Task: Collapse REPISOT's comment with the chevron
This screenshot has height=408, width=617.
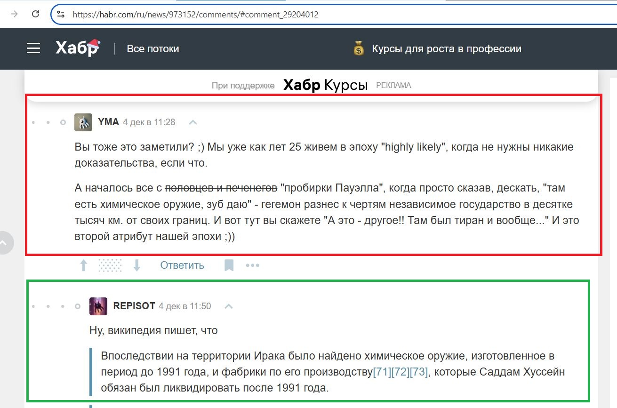Action: (229, 305)
